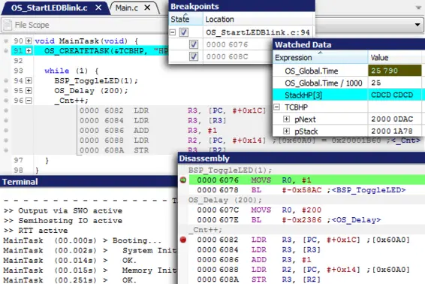Expand code line 90 MainTask
The image size is (425, 284).
pyautogui.click(x=29, y=41)
